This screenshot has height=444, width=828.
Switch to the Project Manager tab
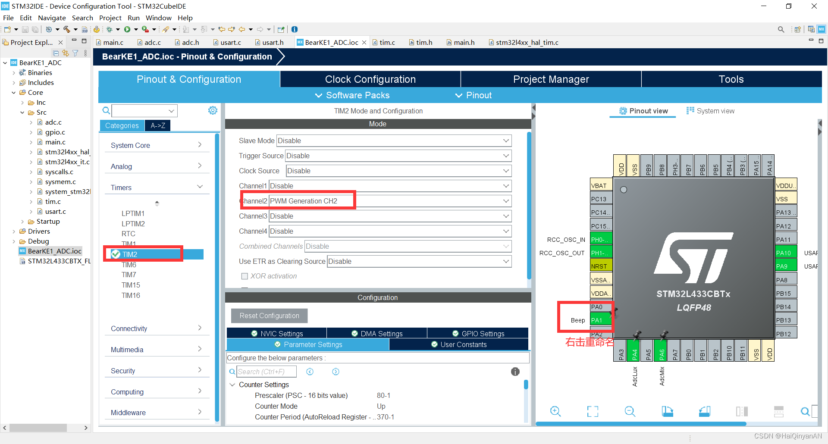[551, 79]
